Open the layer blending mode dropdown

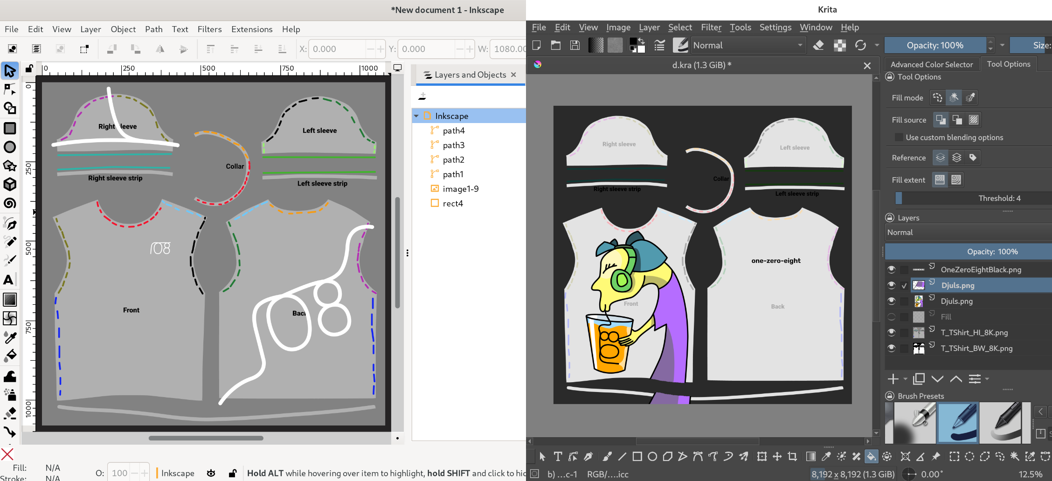968,232
